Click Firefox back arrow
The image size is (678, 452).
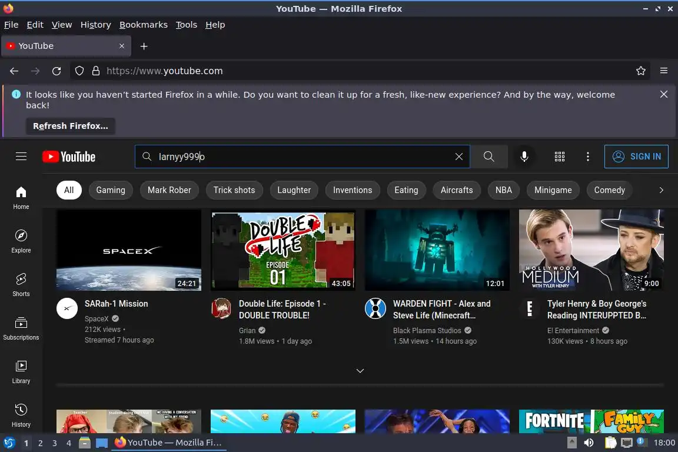14,71
